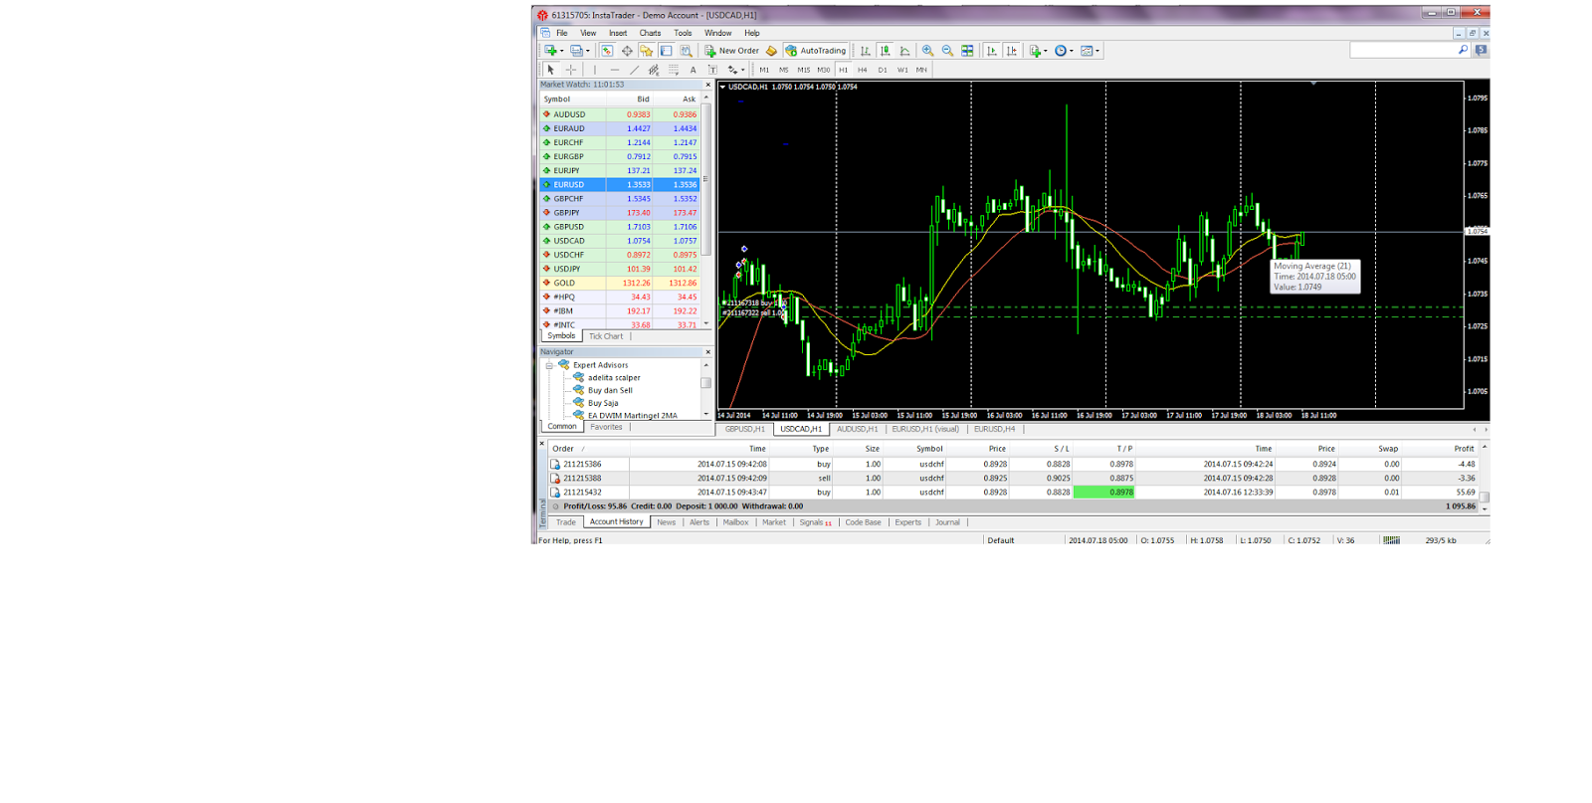Open the Data Window icon
1592x803 pixels.
(627, 51)
